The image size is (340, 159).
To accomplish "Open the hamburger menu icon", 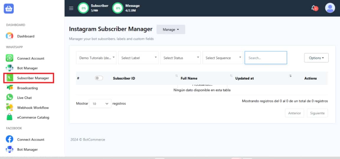I will [71, 8].
